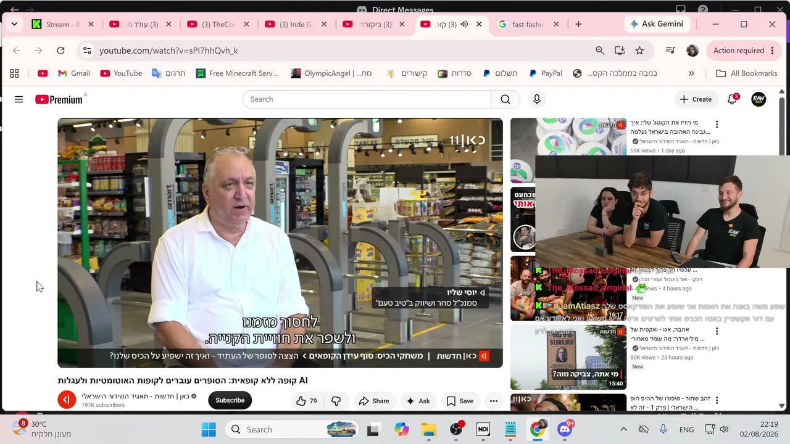The image size is (790, 444).
Task: Click the YouTube search magnifier button
Action: (505, 99)
